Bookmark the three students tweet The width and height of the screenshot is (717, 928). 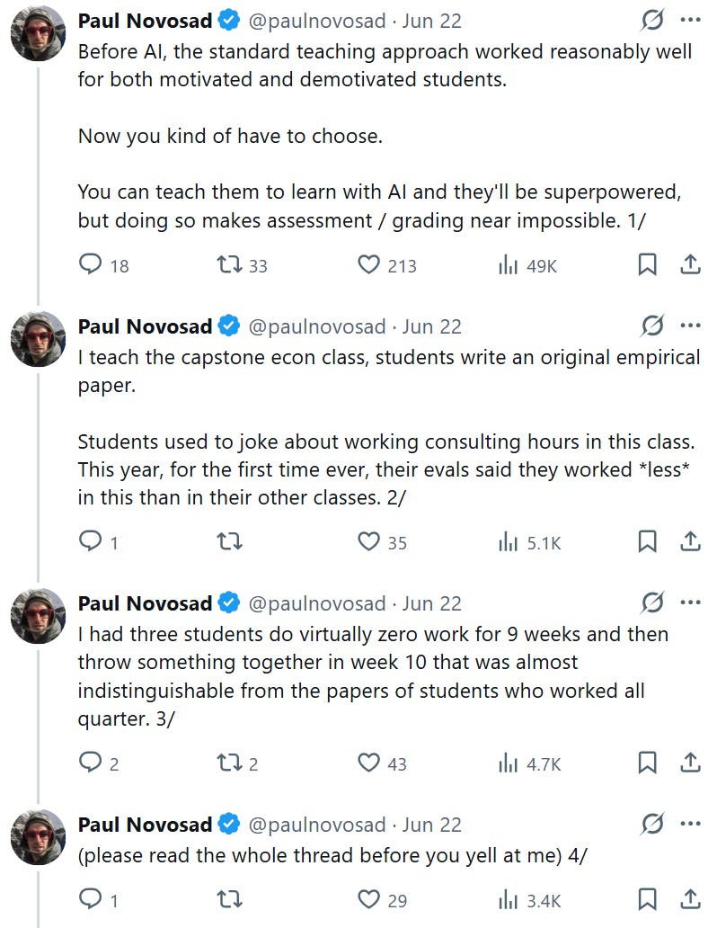click(647, 763)
